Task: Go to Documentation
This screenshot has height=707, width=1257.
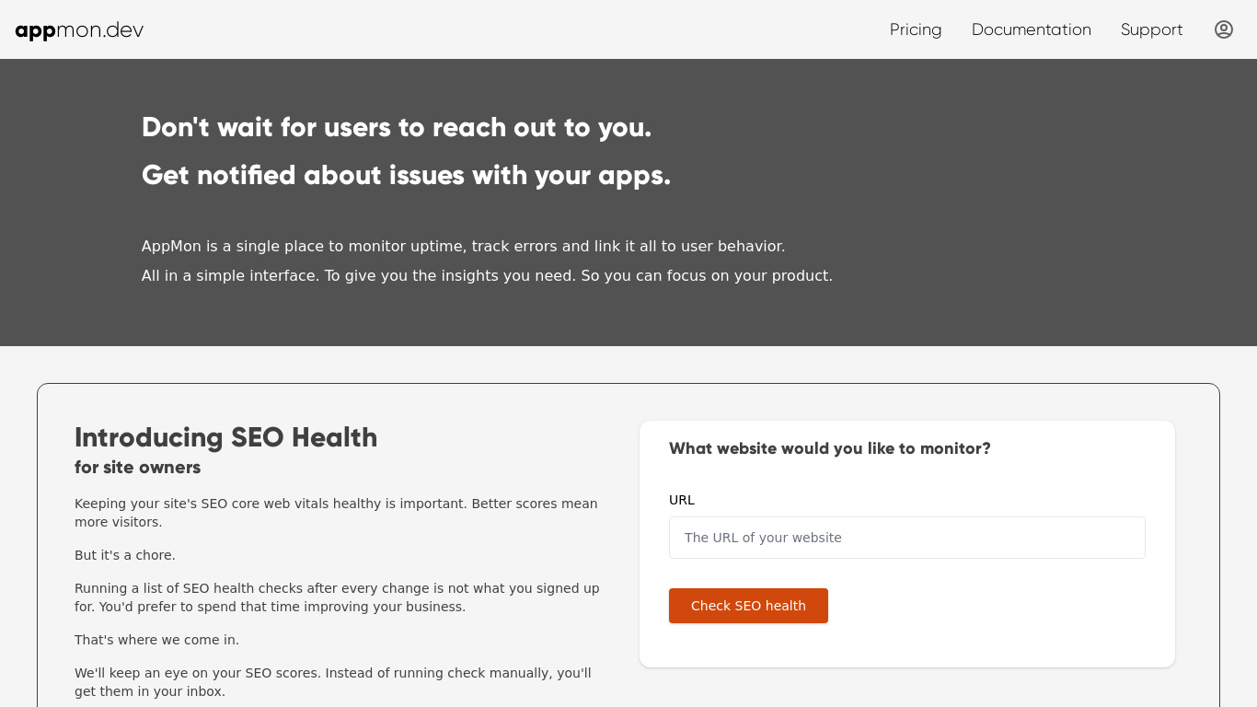Action: pos(1032,29)
